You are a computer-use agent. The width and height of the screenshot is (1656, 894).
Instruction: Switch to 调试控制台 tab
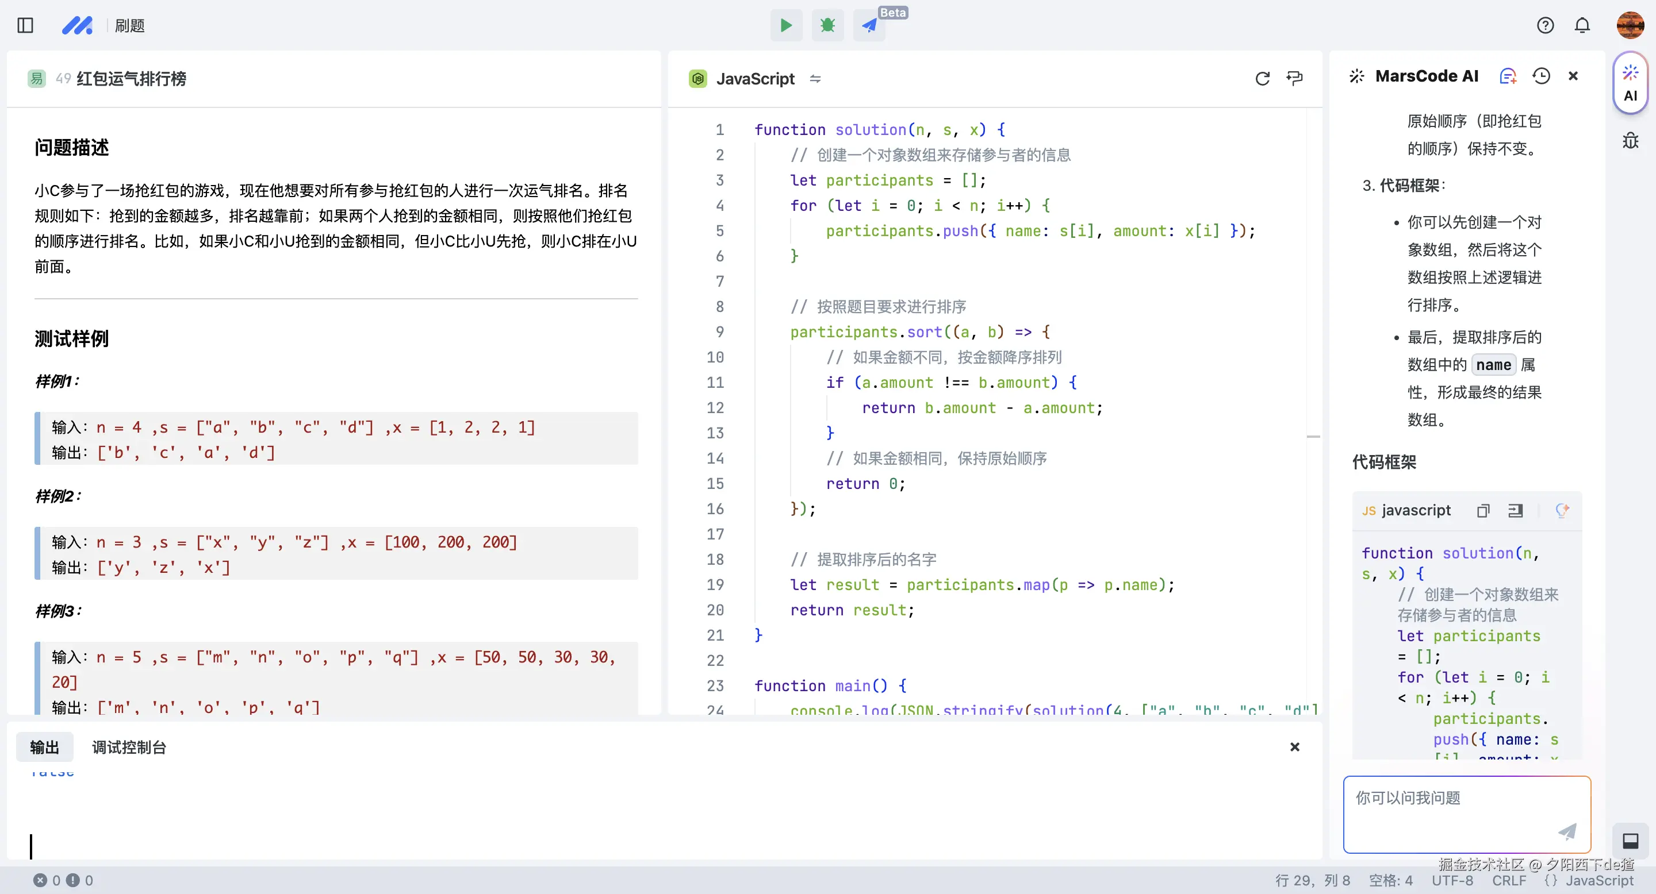pos(129,747)
